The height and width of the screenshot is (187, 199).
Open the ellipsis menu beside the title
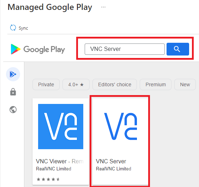pyautogui.click(x=103, y=7)
